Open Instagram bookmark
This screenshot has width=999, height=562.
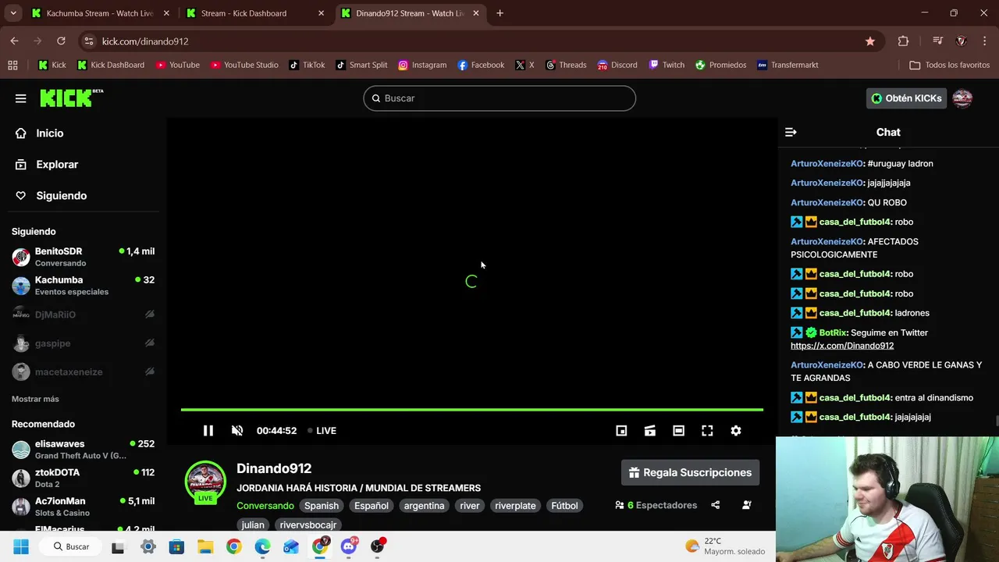[x=422, y=65]
